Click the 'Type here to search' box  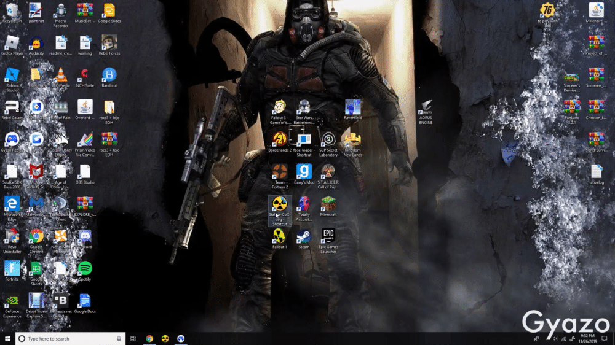(x=70, y=339)
